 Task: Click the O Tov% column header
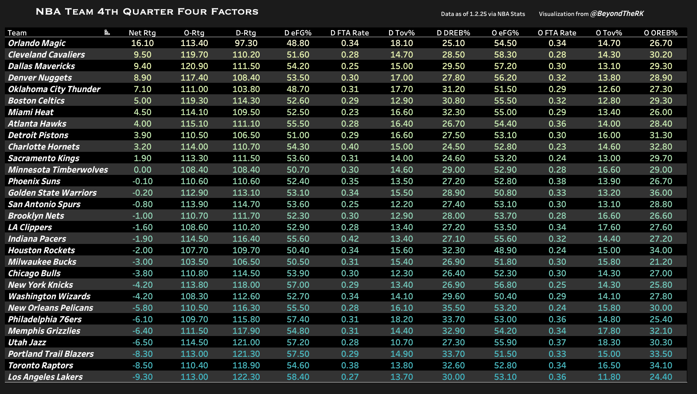[x=609, y=33]
